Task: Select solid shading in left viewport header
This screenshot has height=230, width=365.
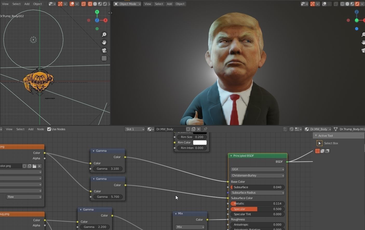Action: coord(95,4)
